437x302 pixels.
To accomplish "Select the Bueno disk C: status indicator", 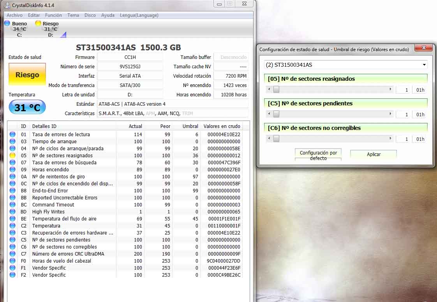I will click(16, 29).
